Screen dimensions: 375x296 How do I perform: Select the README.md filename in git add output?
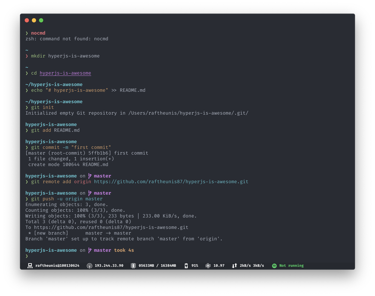[67, 130]
